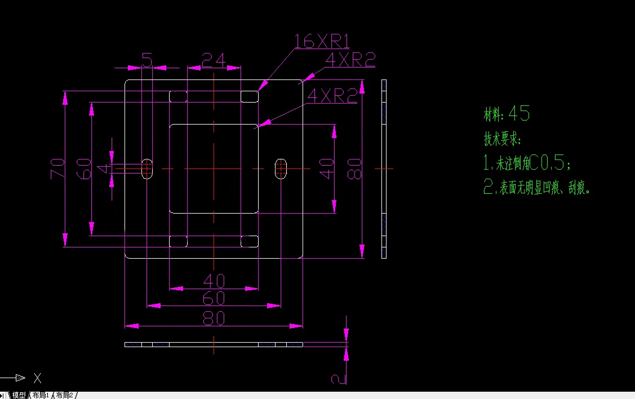
Task: Select the 材料: 45 material note
Action: [507, 113]
